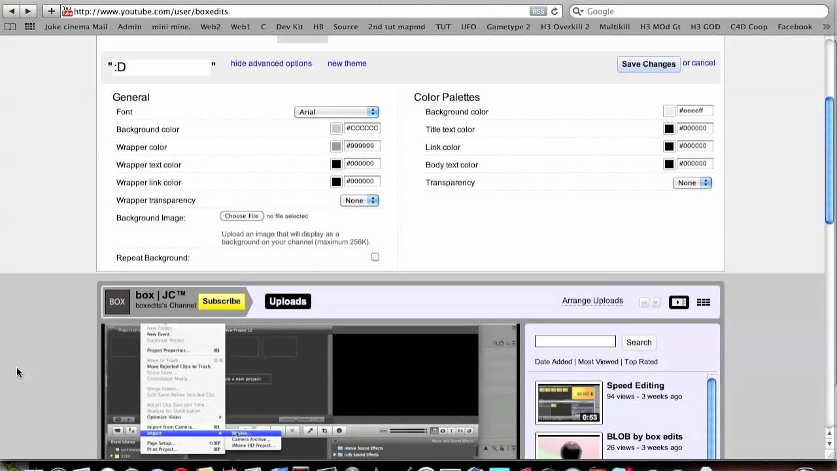Click the YouTube favicon in the address bar
837x471 pixels.
click(x=67, y=11)
